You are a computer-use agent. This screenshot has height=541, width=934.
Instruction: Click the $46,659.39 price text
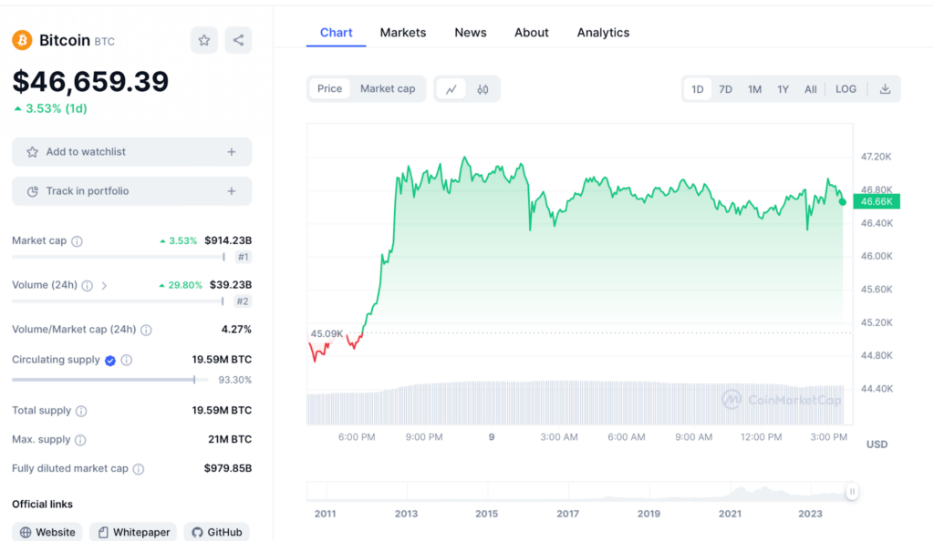coord(90,81)
